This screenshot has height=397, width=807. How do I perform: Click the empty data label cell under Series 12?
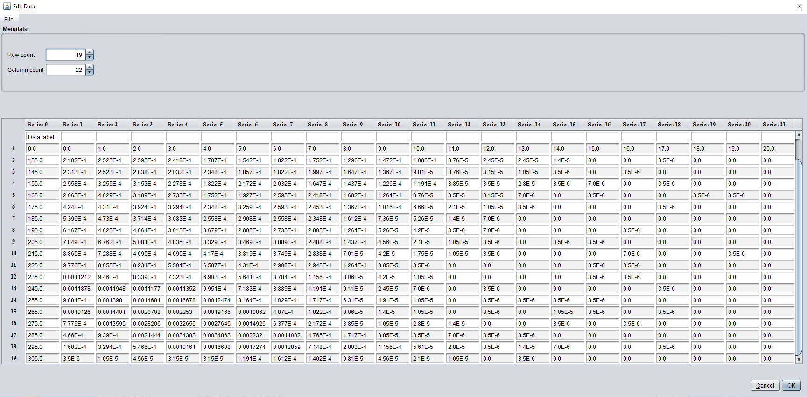pyautogui.click(x=463, y=137)
